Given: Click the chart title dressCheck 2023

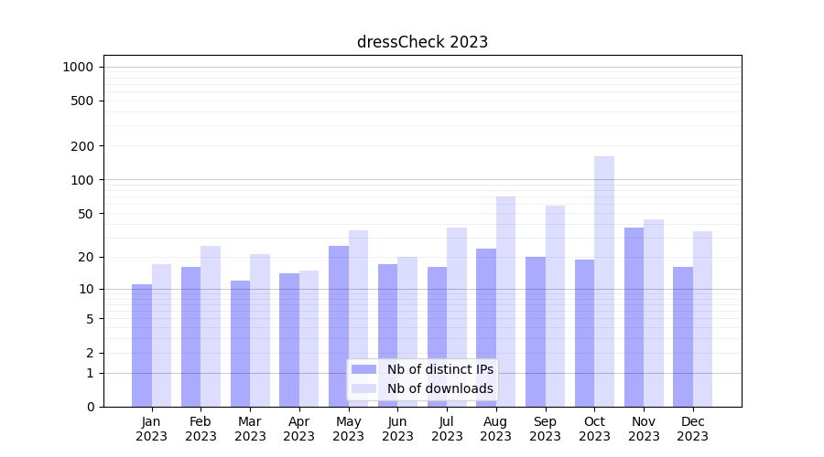Looking at the screenshot, I should 422,42.
